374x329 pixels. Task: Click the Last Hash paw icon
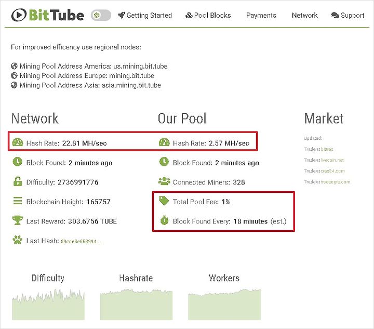coord(18,240)
